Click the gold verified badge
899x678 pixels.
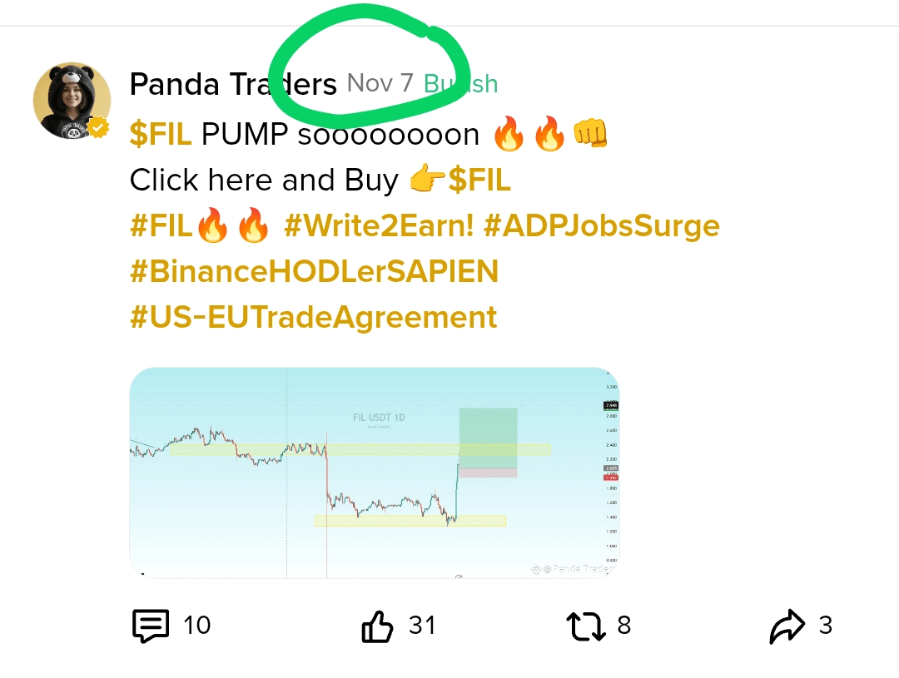[99, 128]
